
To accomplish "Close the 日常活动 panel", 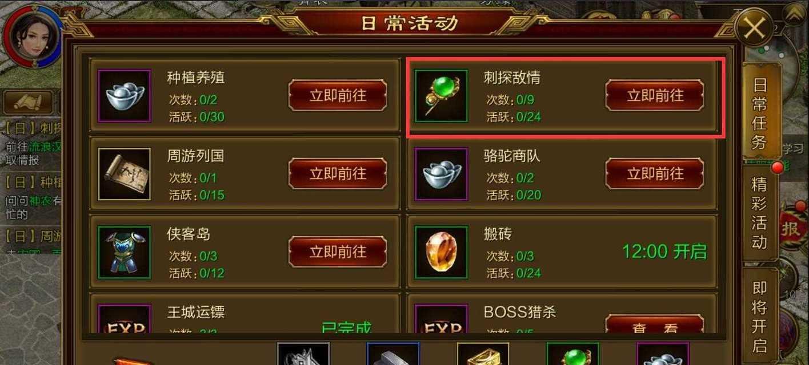I will [x=754, y=27].
